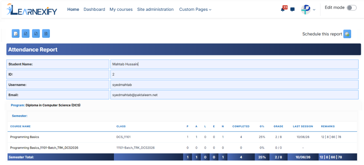Open the My courses menu item
Screen dimensions: 364x165
121,9
